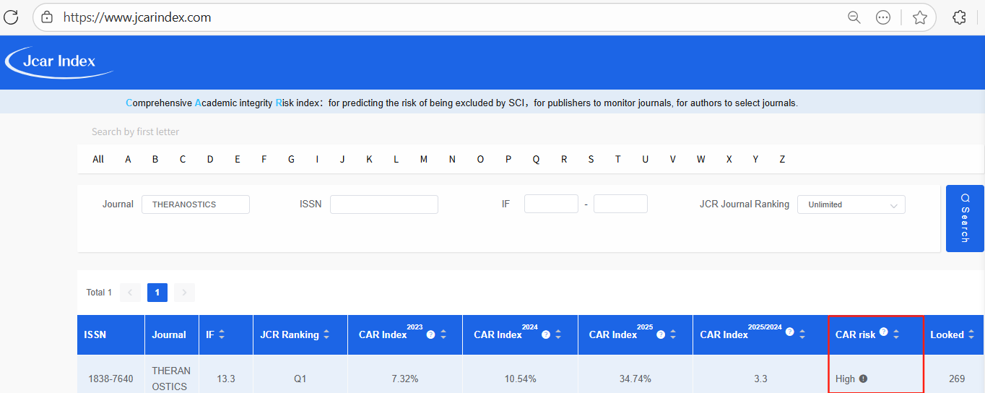Click the zoom out magnifier icon

click(854, 17)
